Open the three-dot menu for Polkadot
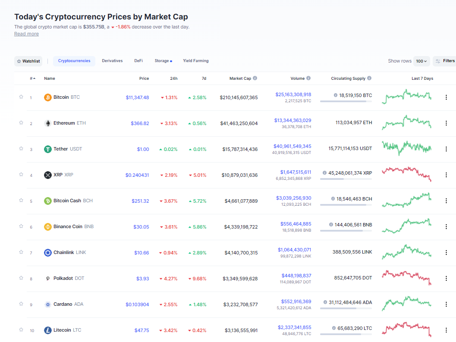Image resolution: width=456 pixels, height=342 pixels. pyautogui.click(x=446, y=279)
